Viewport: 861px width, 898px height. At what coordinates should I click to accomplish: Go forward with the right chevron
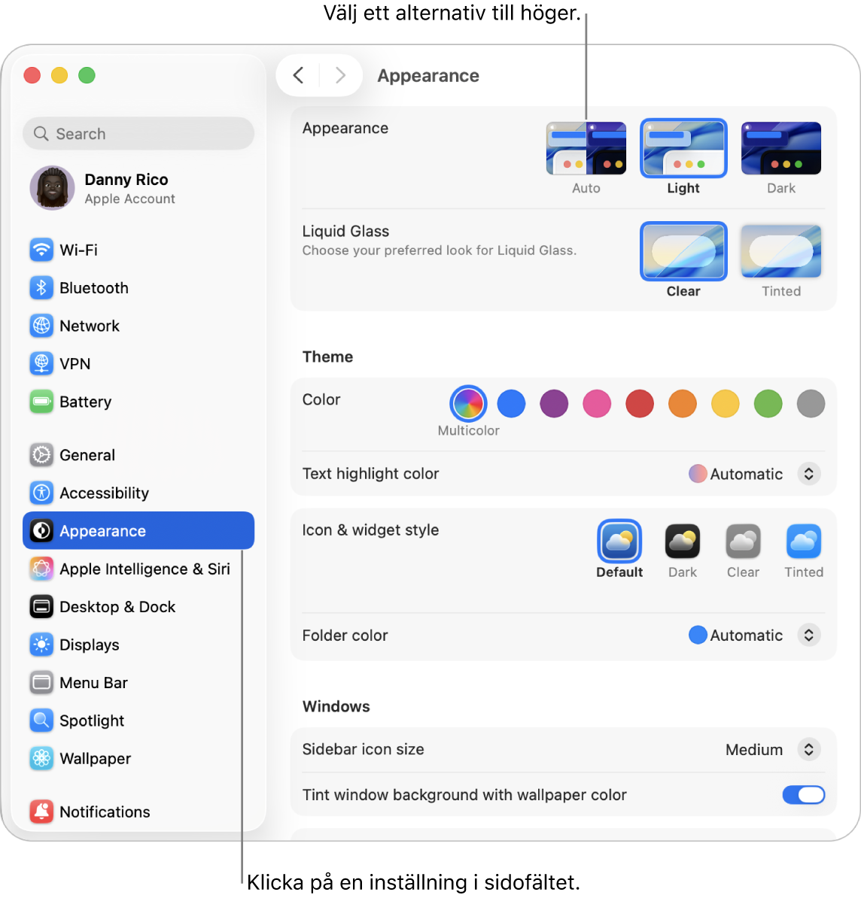click(340, 75)
